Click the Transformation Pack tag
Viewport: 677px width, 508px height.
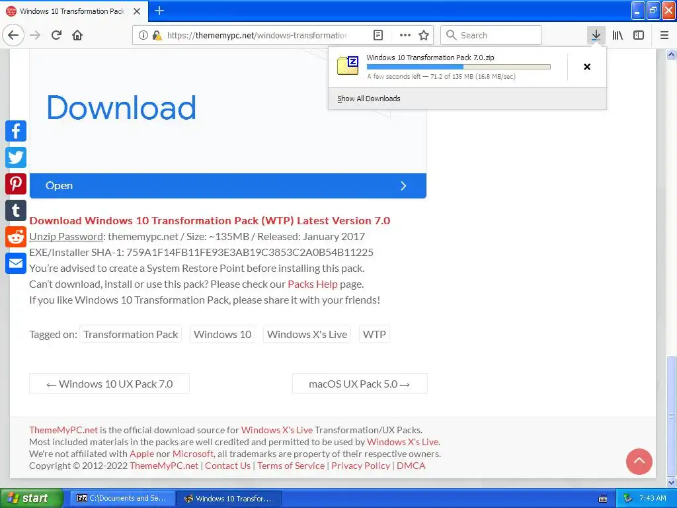coord(131,334)
